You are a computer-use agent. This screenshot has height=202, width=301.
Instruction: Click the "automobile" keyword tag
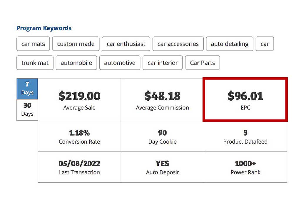(x=76, y=63)
